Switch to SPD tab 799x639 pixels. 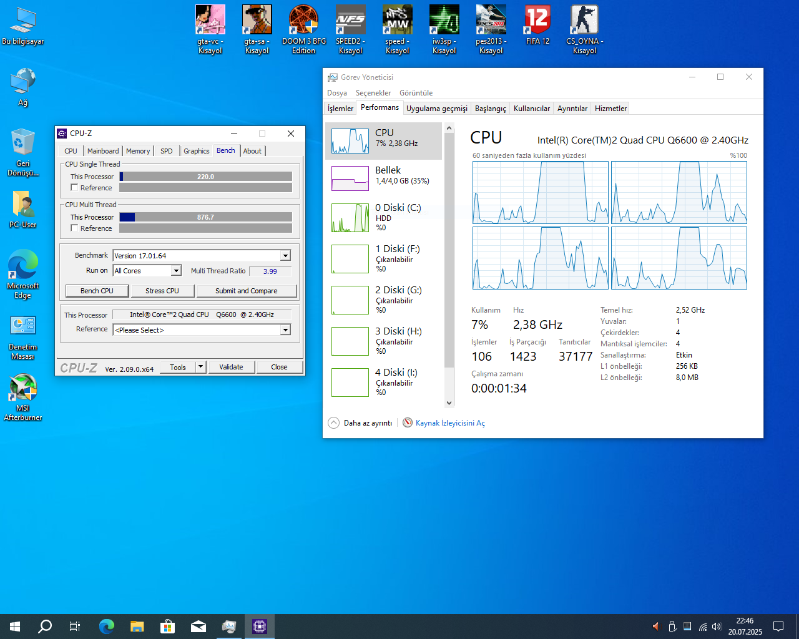click(167, 151)
